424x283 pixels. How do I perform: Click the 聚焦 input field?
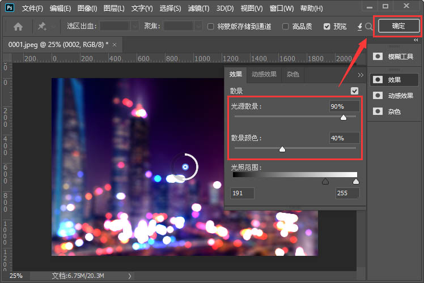point(179,27)
